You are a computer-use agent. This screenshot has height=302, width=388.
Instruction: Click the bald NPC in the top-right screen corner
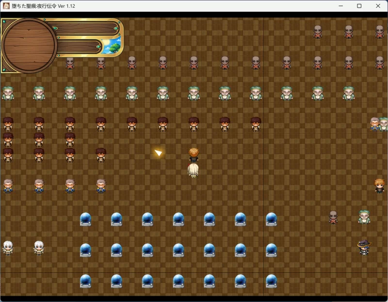pos(380,32)
